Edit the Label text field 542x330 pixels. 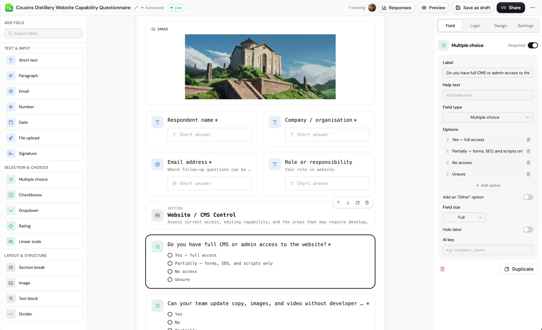point(488,73)
